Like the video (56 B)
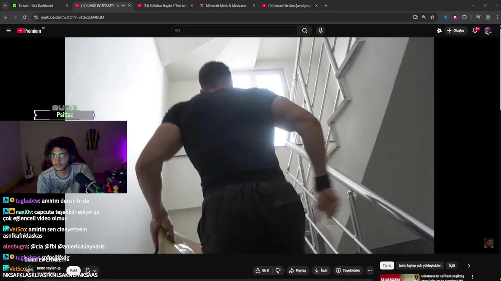 [x=262, y=270]
